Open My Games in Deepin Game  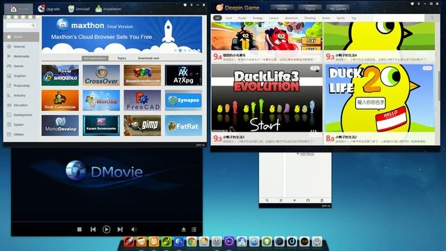point(338,8)
